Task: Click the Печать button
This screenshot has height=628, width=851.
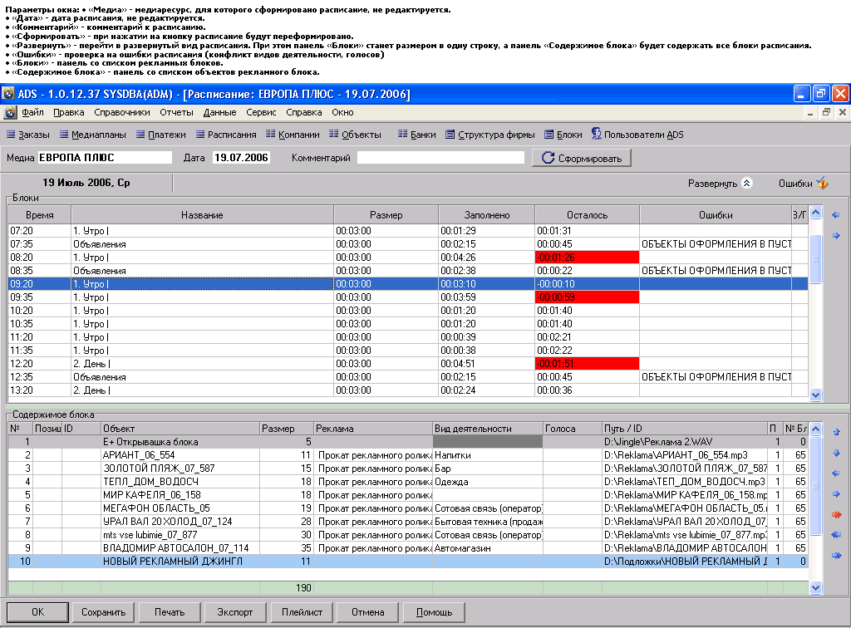Action: (x=170, y=612)
